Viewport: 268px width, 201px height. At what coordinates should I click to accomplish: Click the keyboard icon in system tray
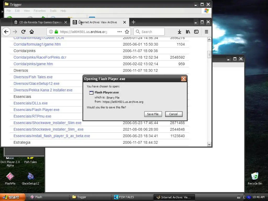click(x=239, y=197)
